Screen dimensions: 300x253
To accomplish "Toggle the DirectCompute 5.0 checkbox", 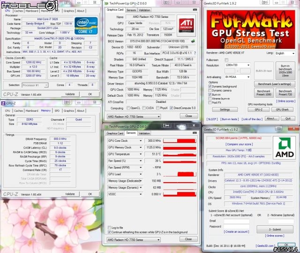I will click(172, 108).
